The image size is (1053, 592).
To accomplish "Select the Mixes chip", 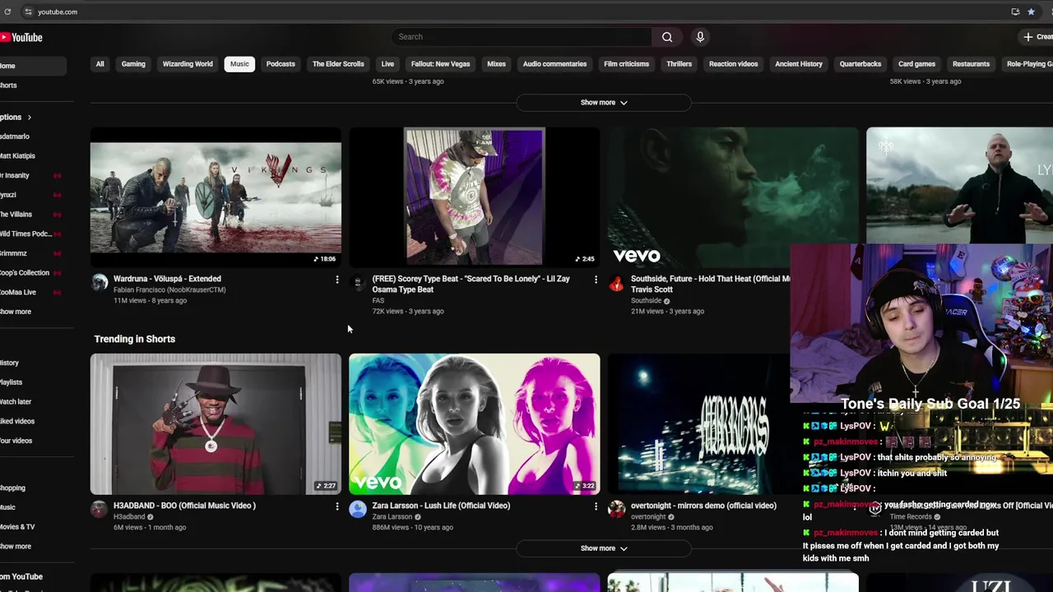I will click(496, 64).
